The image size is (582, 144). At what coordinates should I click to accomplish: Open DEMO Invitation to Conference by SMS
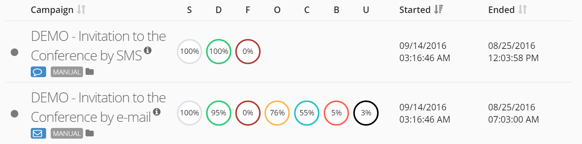coord(98,46)
